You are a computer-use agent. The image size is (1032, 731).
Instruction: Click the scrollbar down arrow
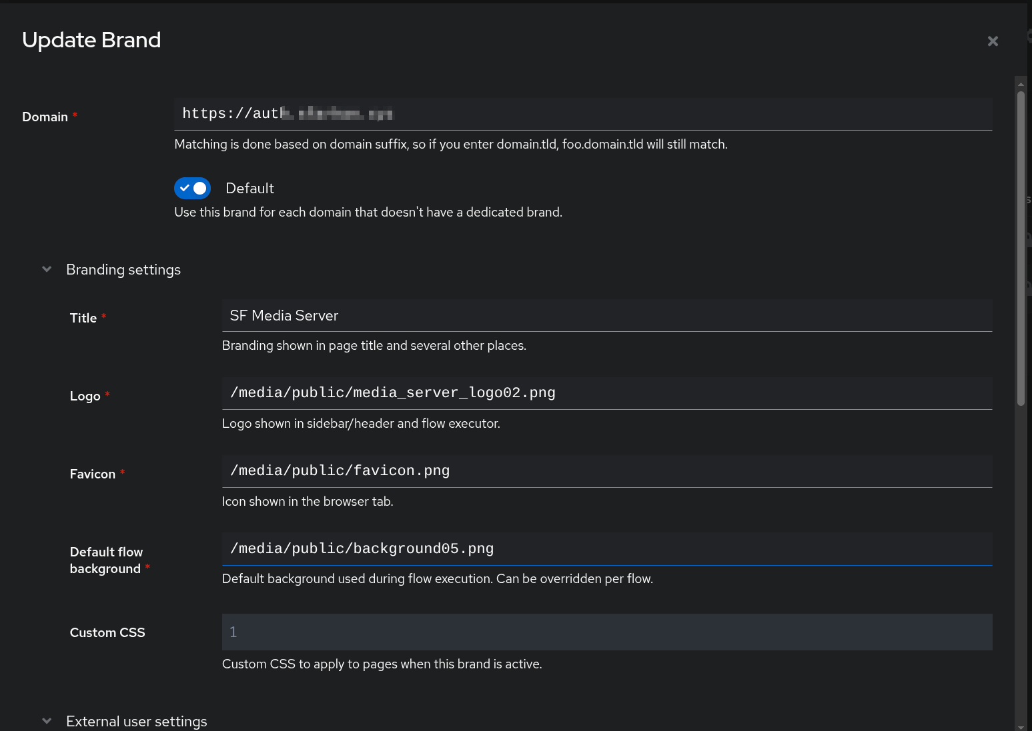1021,726
